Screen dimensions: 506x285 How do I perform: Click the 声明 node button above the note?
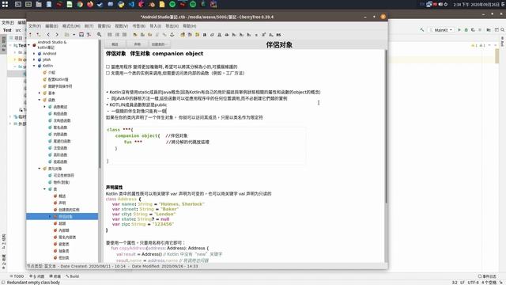[x=137, y=44]
